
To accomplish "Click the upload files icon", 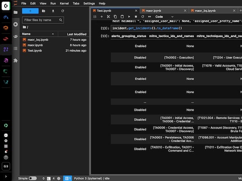I will [53, 11].
